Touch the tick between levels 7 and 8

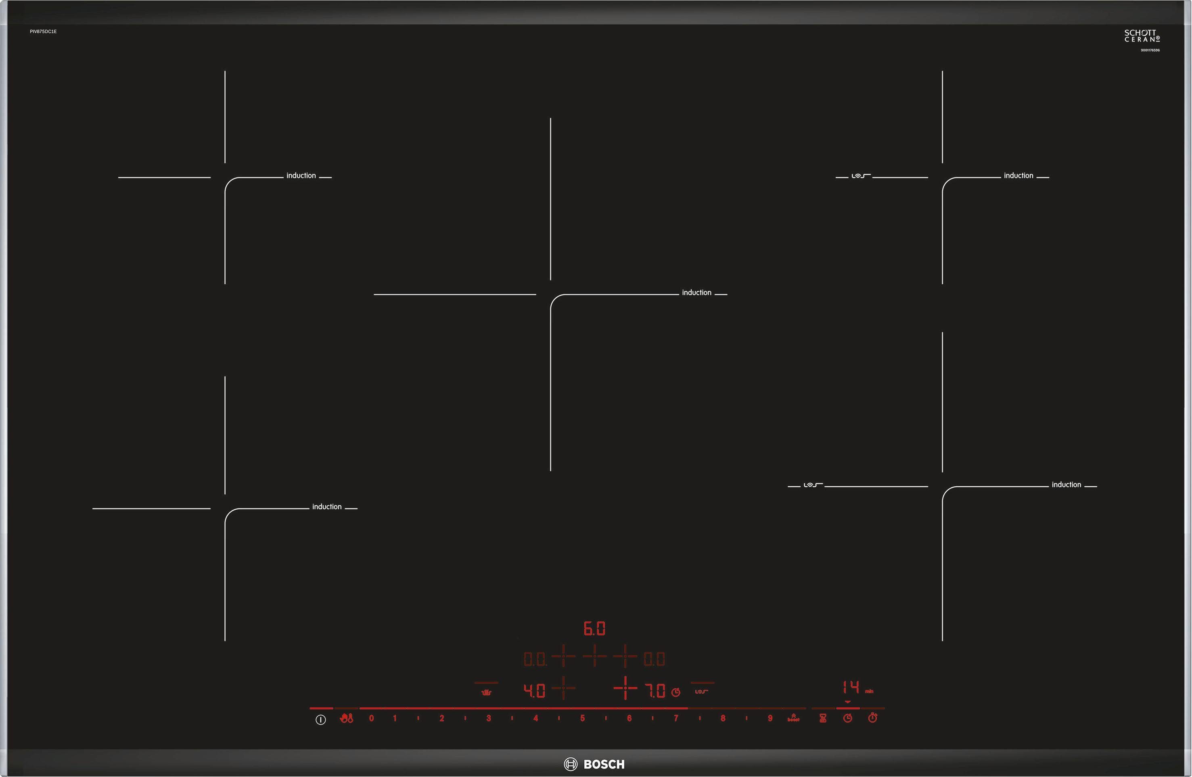pyautogui.click(x=700, y=719)
